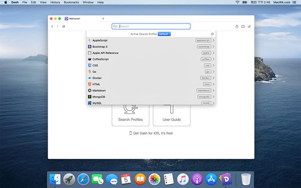The height and width of the screenshot is (188, 301).
Task: Open the Search Profiles card
Action: tap(130, 115)
